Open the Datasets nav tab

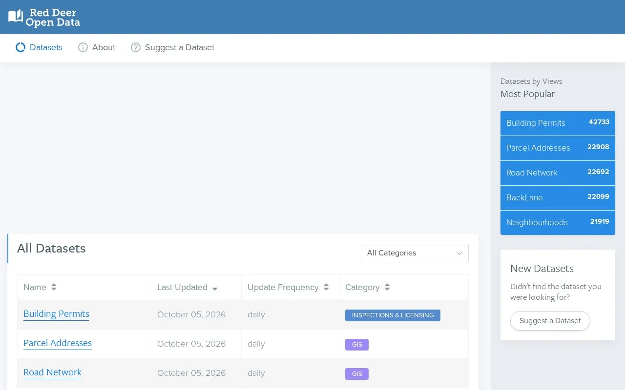[39, 47]
